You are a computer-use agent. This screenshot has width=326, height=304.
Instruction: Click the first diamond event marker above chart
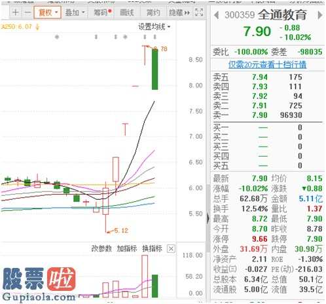(x=57, y=37)
